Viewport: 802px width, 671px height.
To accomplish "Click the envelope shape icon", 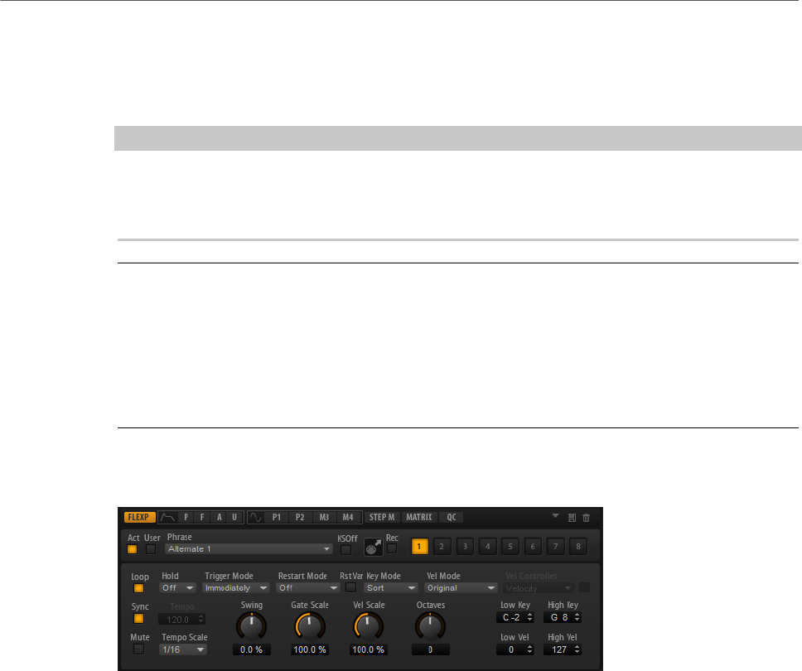I will click(167, 517).
